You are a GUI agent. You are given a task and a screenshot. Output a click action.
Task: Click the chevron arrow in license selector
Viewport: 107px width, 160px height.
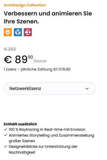87,89
